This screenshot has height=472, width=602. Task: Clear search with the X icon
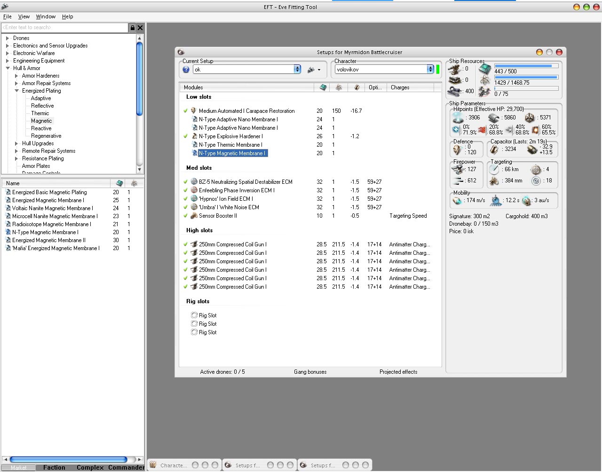coord(140,28)
